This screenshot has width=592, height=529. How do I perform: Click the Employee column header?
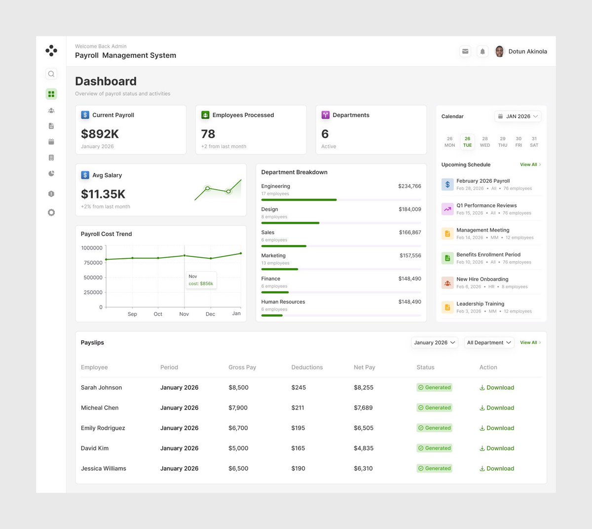click(94, 367)
